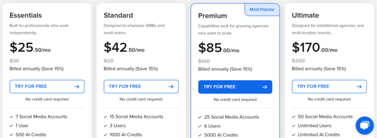Click the $170.00/mo Ultimate price
The height and width of the screenshot is (138, 377).
pos(314,47)
